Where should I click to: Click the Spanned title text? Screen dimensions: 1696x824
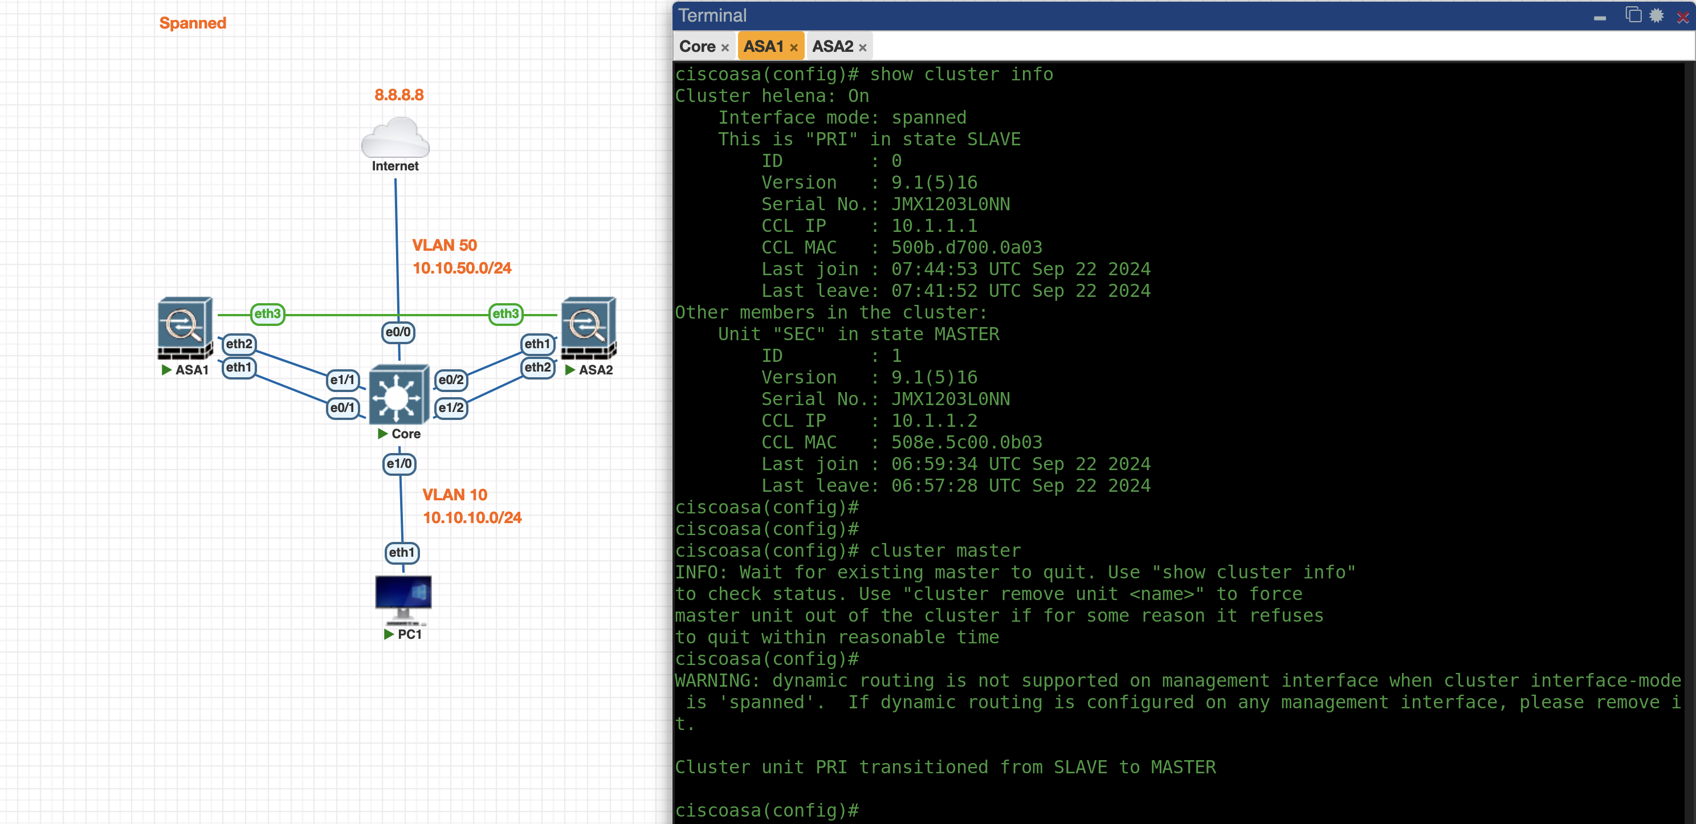click(x=192, y=24)
